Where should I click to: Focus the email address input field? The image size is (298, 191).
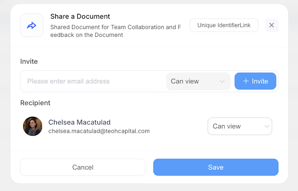[92, 81]
